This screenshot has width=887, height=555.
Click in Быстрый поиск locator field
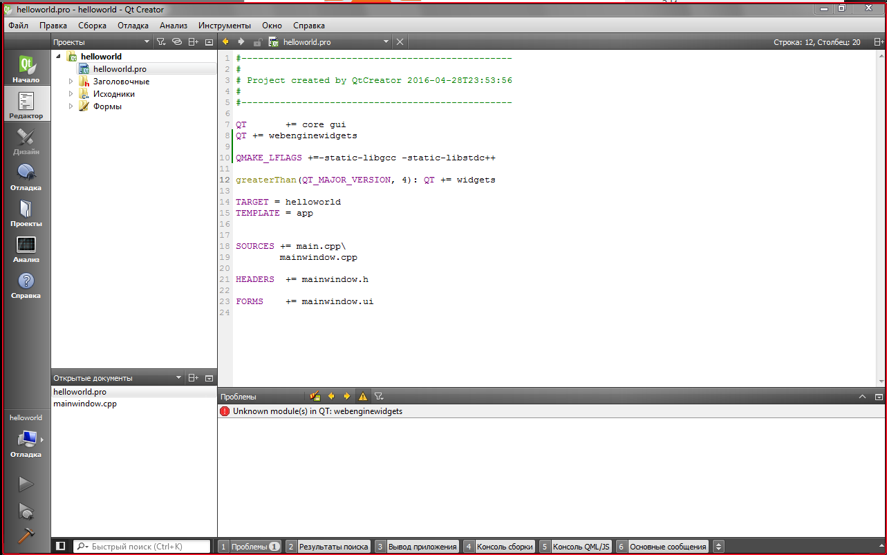142,546
